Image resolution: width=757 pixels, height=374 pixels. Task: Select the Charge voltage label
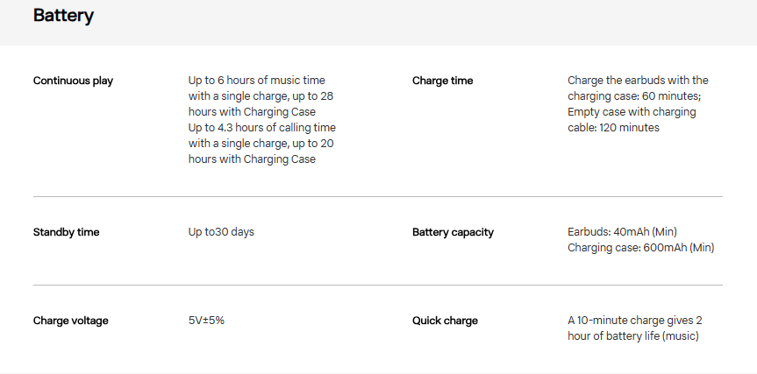click(x=70, y=321)
